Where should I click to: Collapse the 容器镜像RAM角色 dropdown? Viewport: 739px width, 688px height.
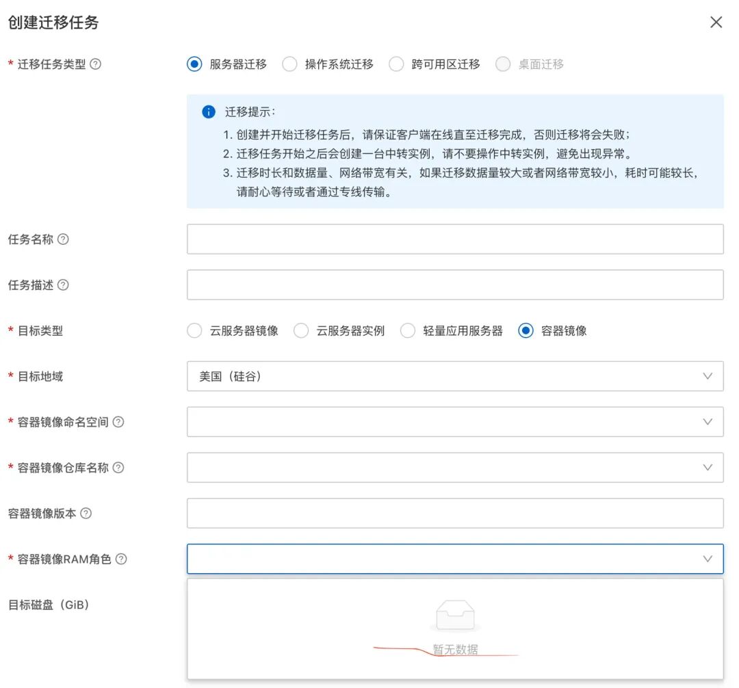pos(455,559)
